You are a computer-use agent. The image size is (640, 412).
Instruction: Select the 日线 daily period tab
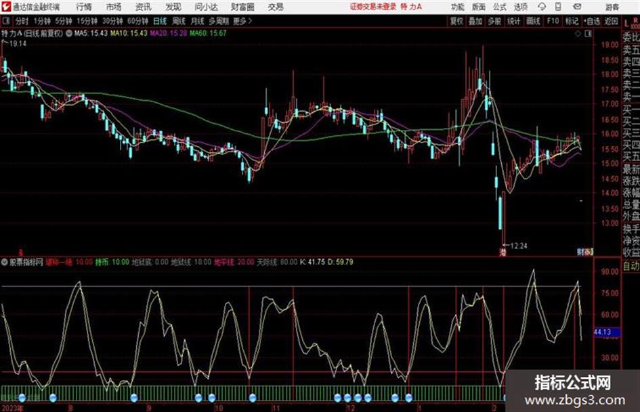coord(160,21)
